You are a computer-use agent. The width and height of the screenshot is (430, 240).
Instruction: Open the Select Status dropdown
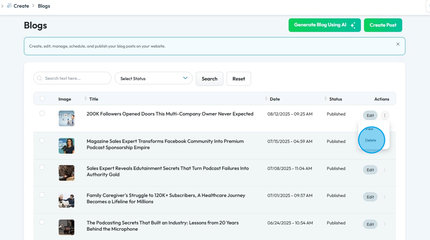[x=154, y=78]
